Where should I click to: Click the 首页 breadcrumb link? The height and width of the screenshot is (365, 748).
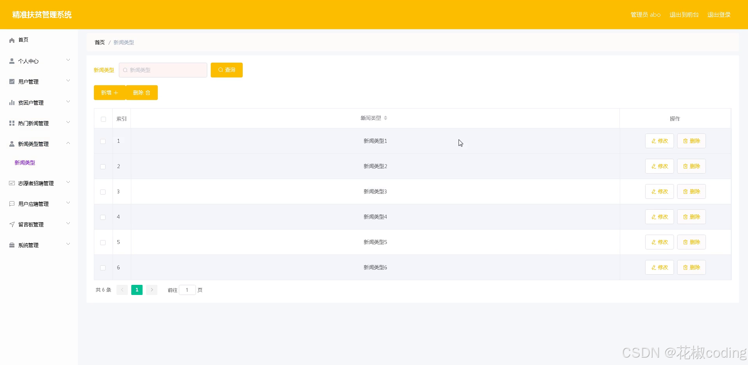tap(100, 42)
